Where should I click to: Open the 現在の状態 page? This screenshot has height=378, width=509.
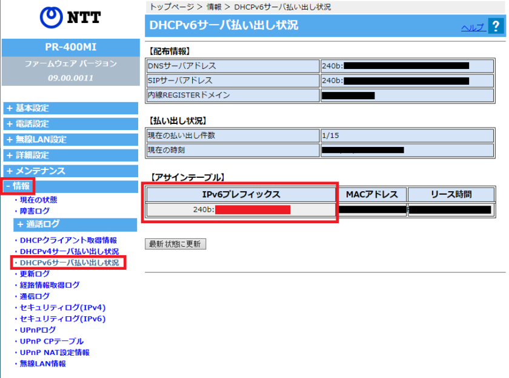pyautogui.click(x=39, y=200)
